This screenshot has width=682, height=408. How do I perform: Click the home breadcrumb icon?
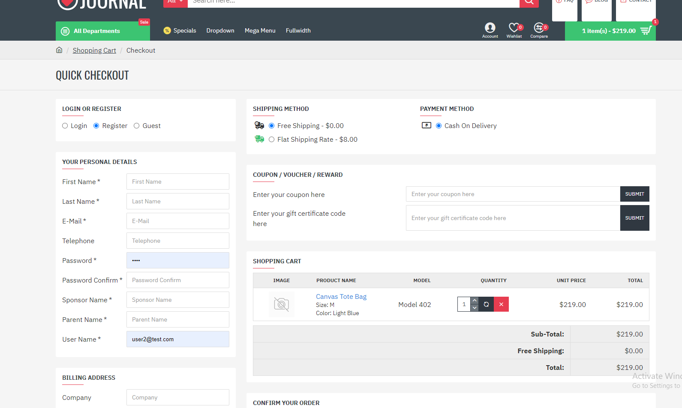tap(59, 50)
